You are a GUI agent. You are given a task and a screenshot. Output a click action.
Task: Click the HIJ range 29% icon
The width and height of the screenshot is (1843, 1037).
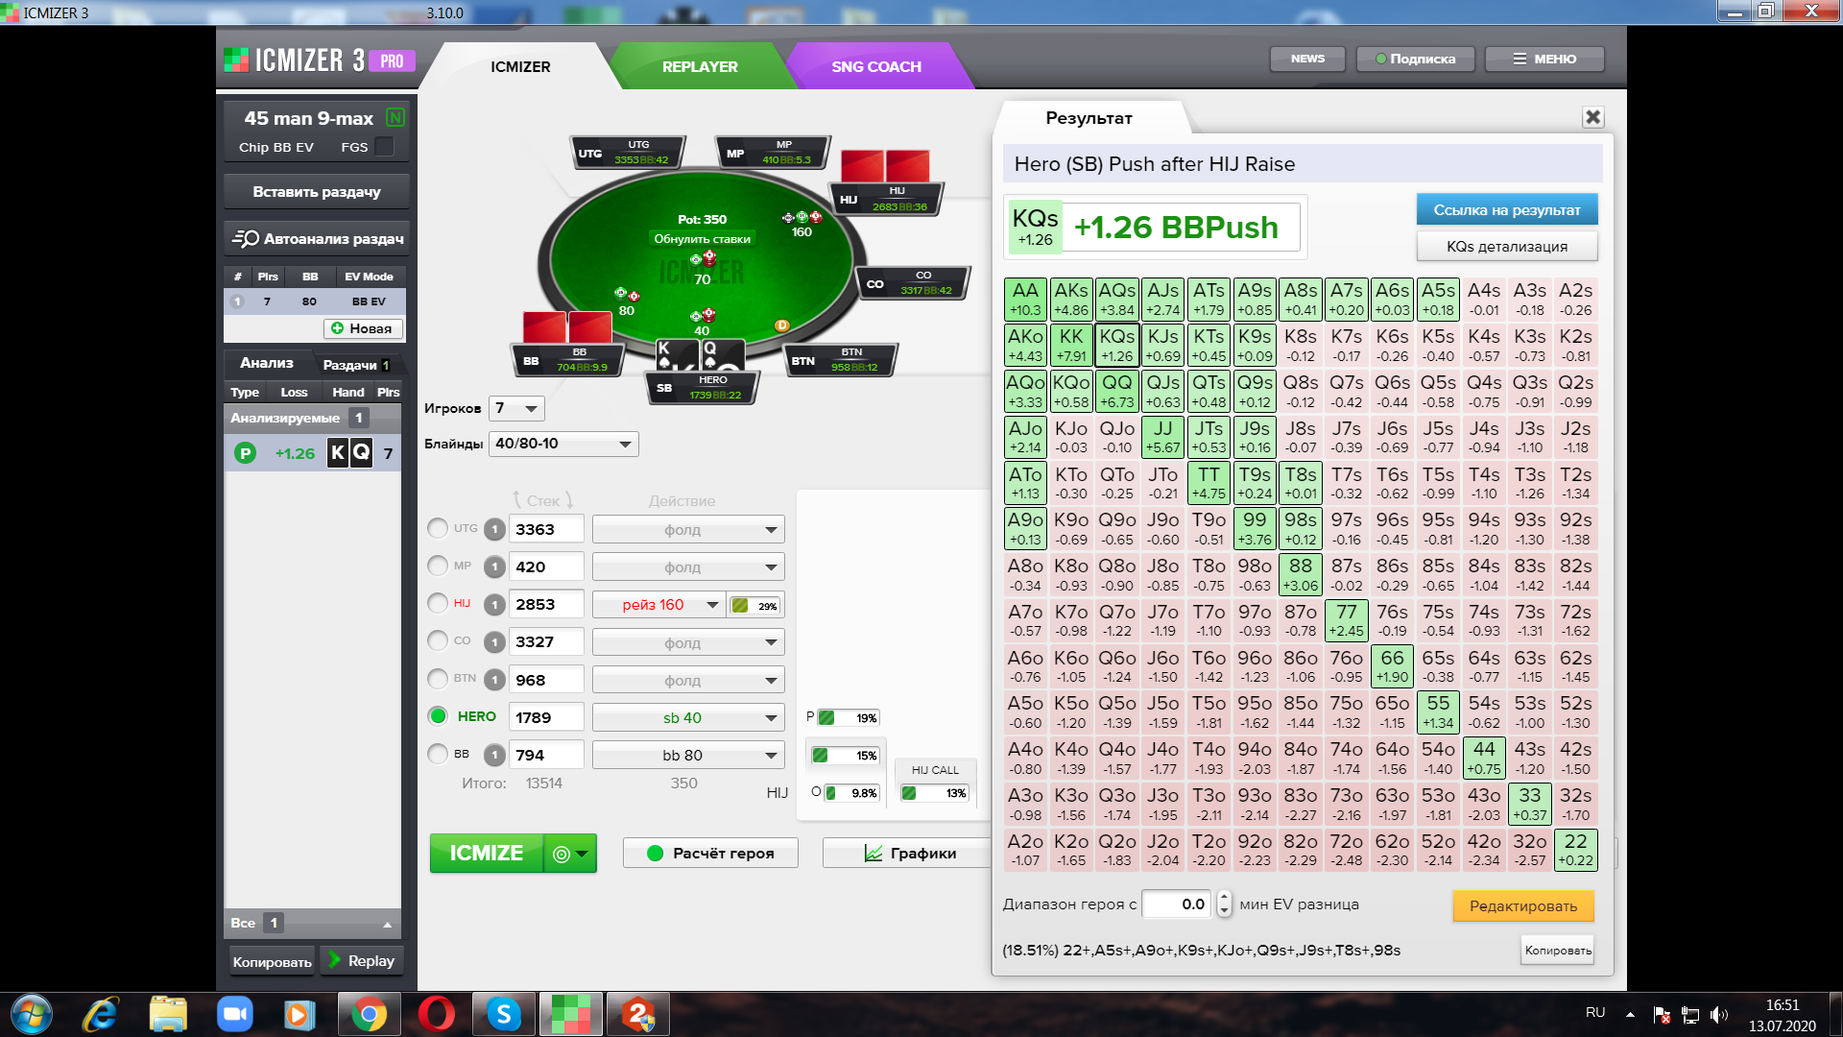740,606
